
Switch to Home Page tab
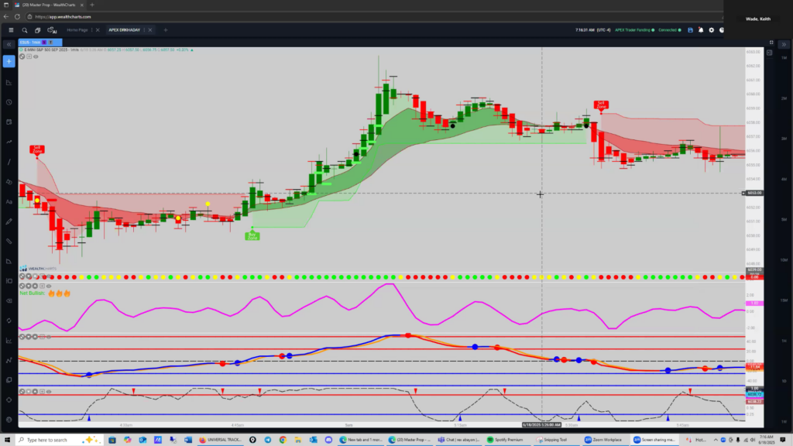pos(77,30)
